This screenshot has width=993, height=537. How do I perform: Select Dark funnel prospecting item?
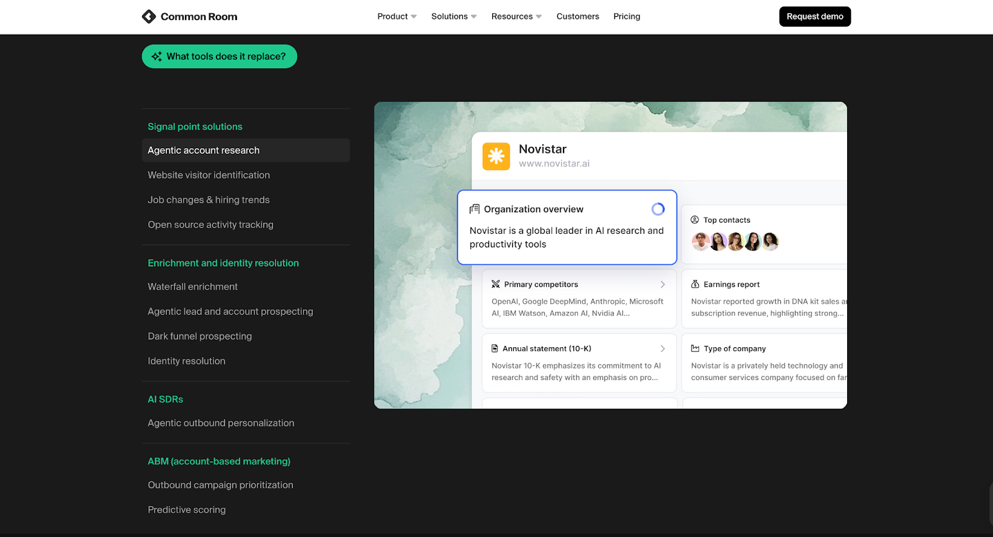200,336
